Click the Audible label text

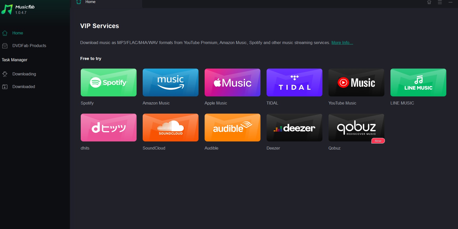coord(211,148)
